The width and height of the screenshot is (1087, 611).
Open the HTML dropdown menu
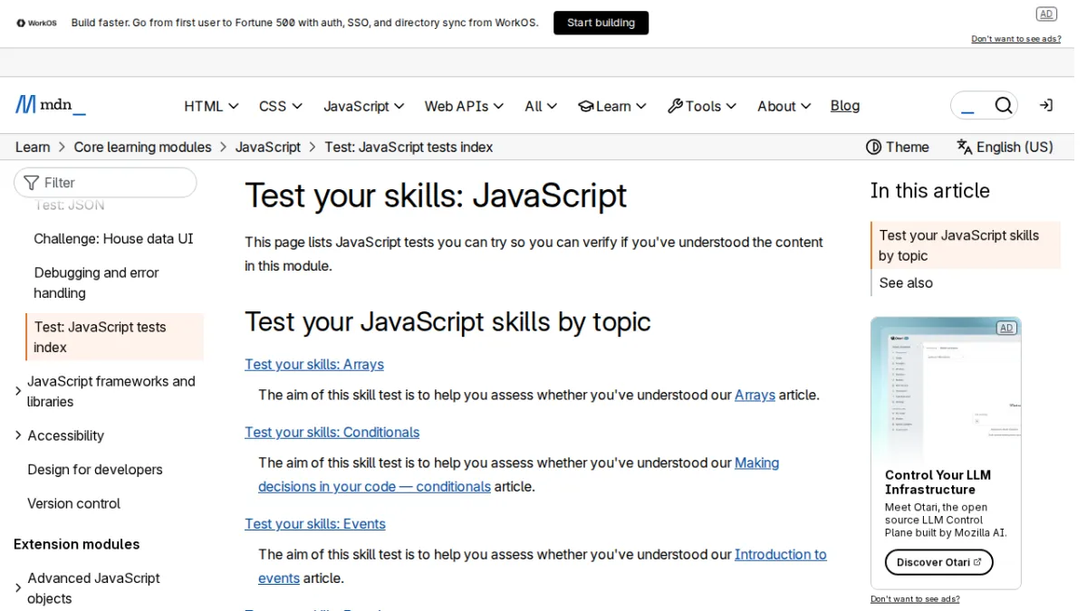pyautogui.click(x=211, y=106)
